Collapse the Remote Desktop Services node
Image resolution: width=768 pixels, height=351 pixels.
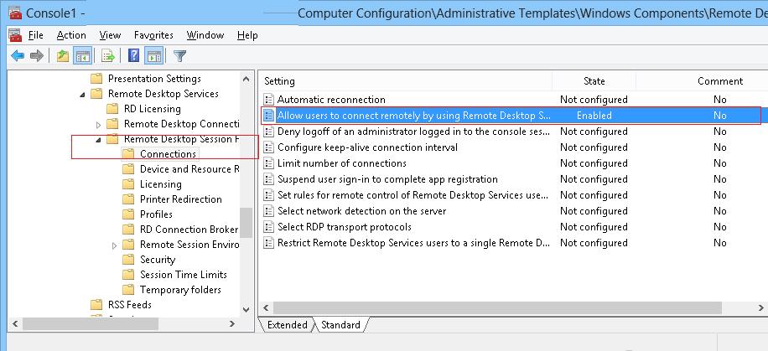pos(82,94)
